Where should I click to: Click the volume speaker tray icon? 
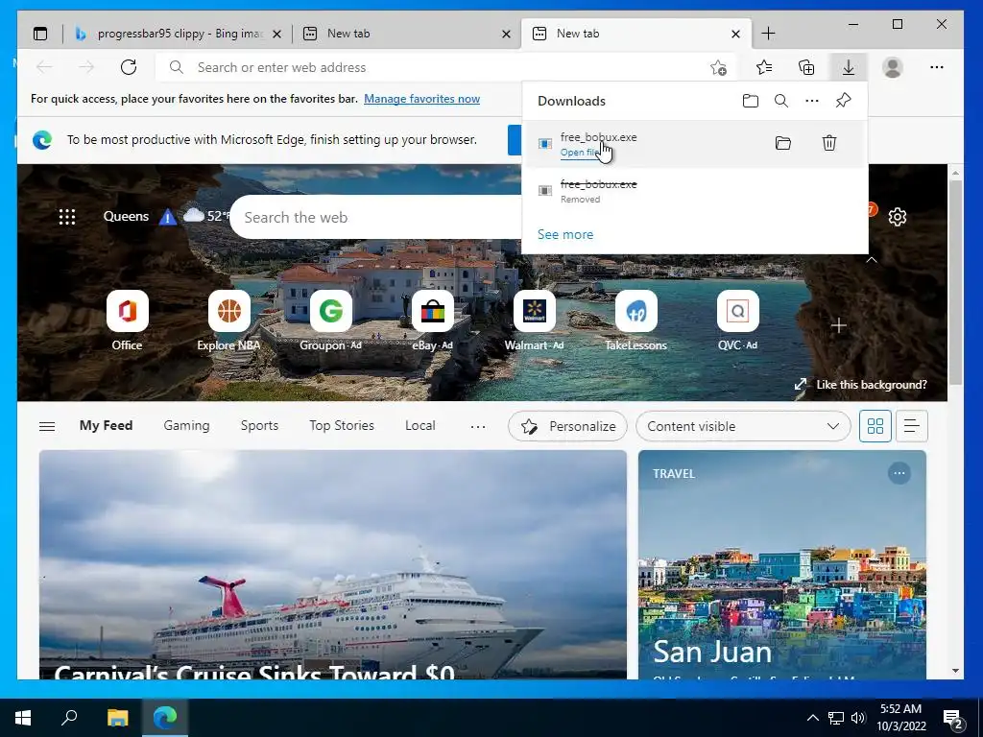point(858,718)
